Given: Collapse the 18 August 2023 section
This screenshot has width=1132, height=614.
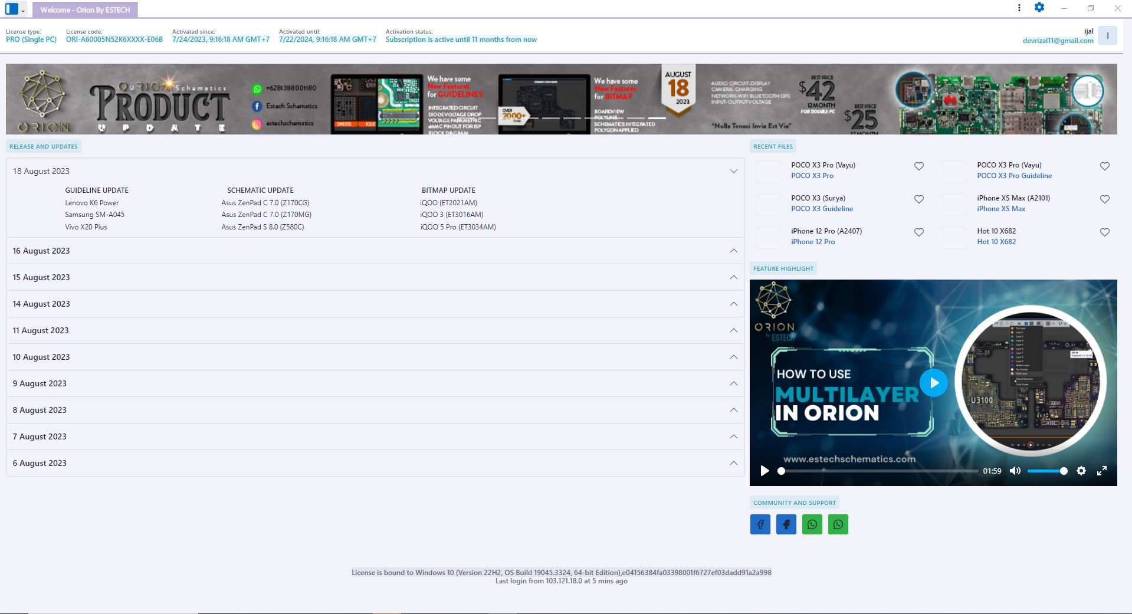Looking at the screenshot, I should [x=733, y=171].
